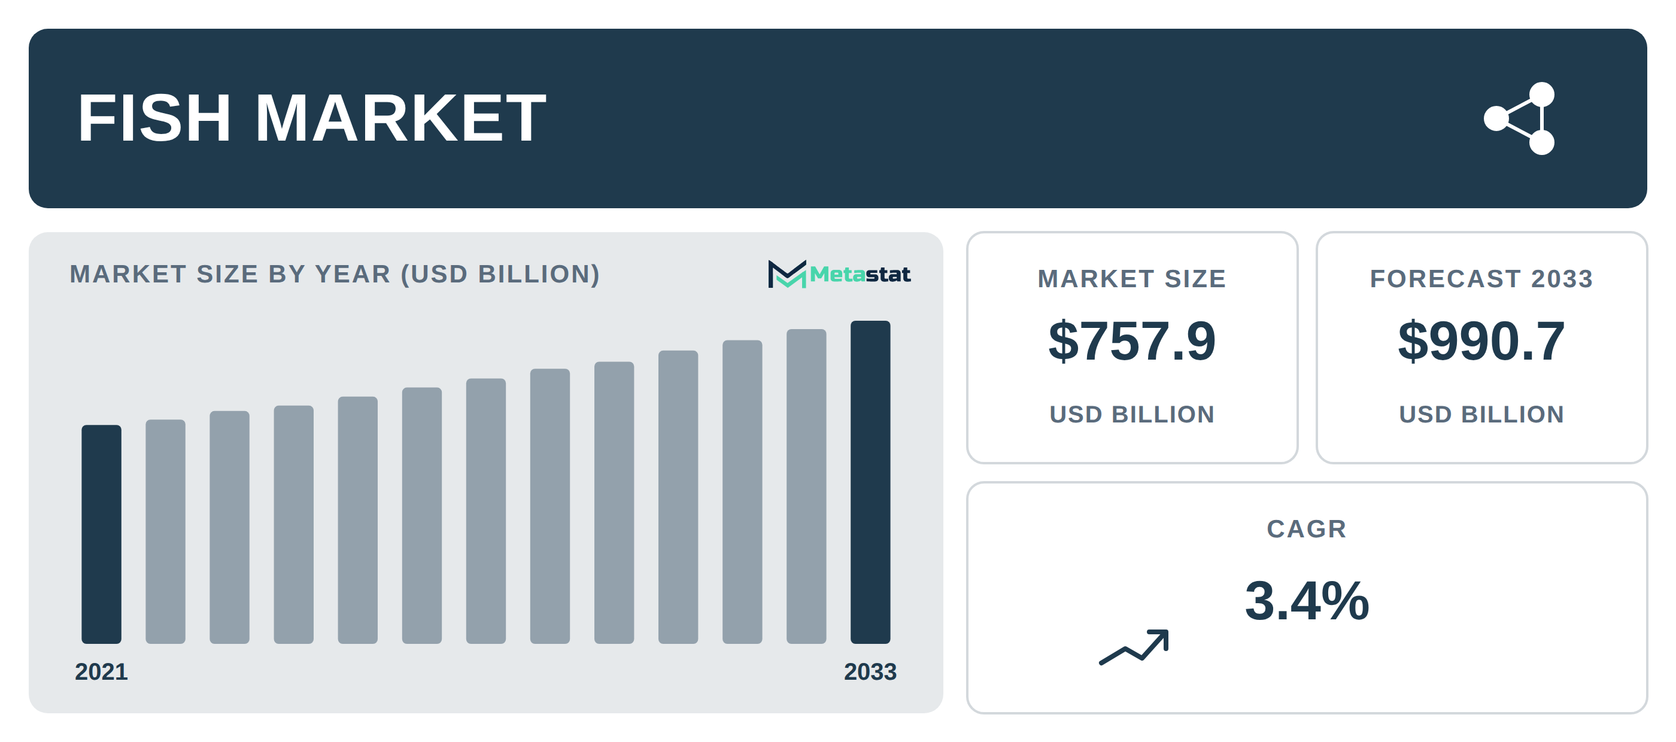Viewport: 1676px width, 742px height.
Task: Open the Forecast 2033 $990.7 card
Action: pos(1481,347)
